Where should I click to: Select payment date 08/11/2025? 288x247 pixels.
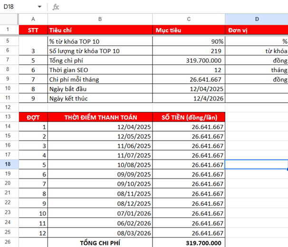(100, 193)
